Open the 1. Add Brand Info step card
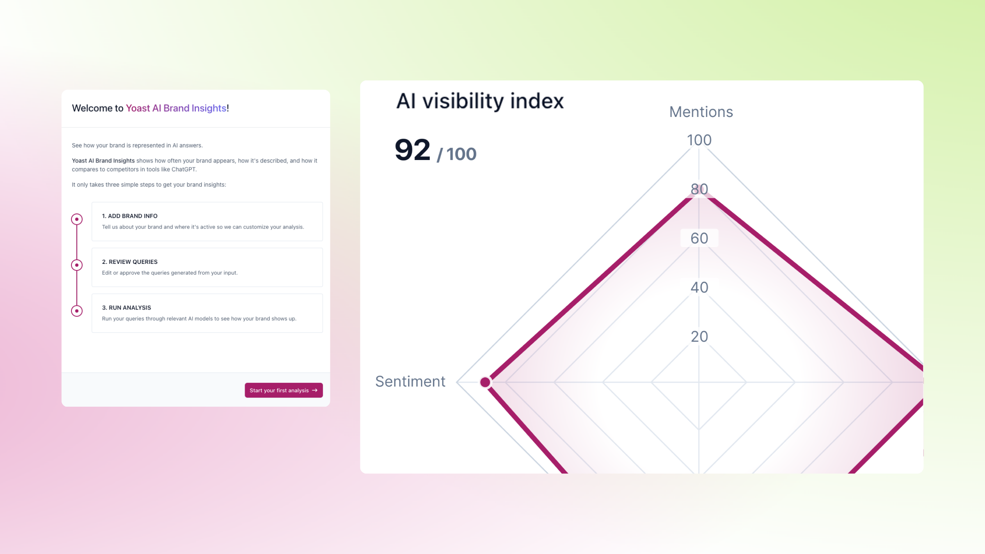This screenshot has width=985, height=554. tap(207, 222)
